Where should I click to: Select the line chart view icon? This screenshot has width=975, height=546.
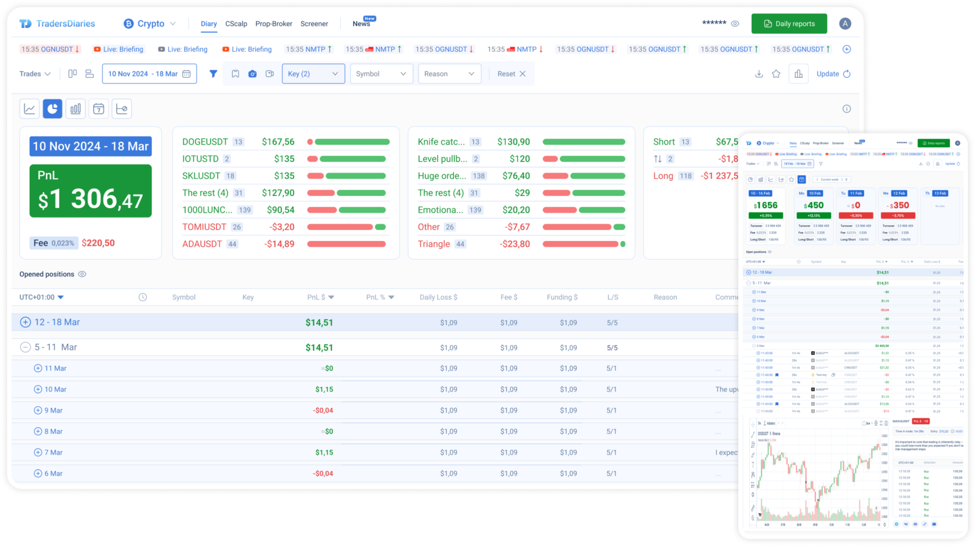tap(29, 109)
